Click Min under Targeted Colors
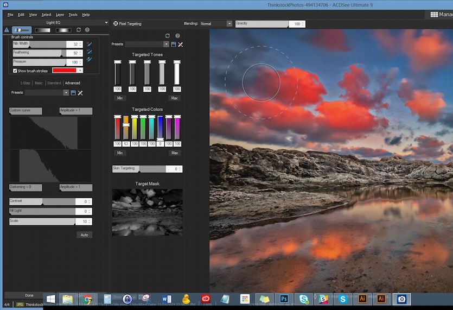The width and height of the screenshot is (453, 310). point(120,153)
